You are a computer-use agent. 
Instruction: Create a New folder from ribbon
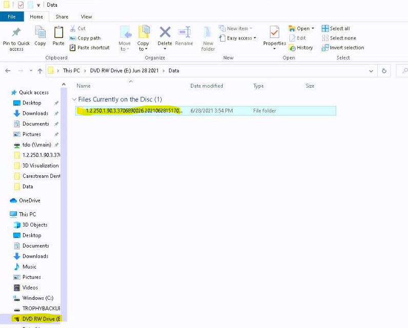point(208,38)
